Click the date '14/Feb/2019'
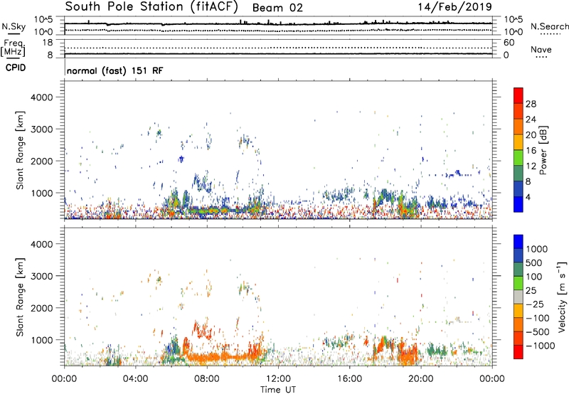This screenshot has width=569, height=394. click(455, 7)
